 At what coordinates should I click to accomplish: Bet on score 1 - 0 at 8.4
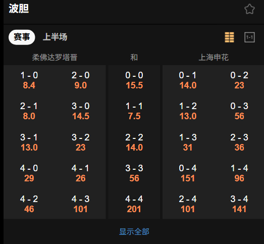(x=29, y=80)
